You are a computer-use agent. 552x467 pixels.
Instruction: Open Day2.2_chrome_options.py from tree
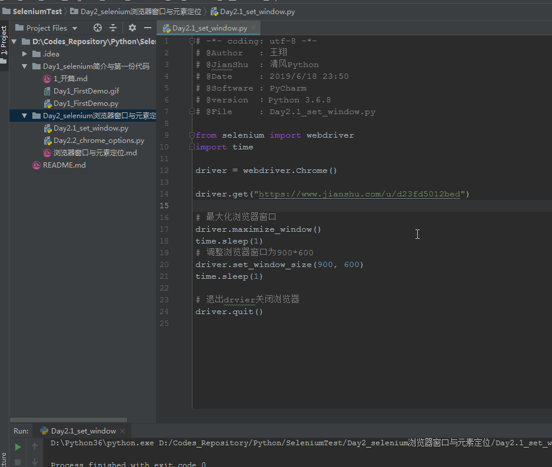click(99, 141)
